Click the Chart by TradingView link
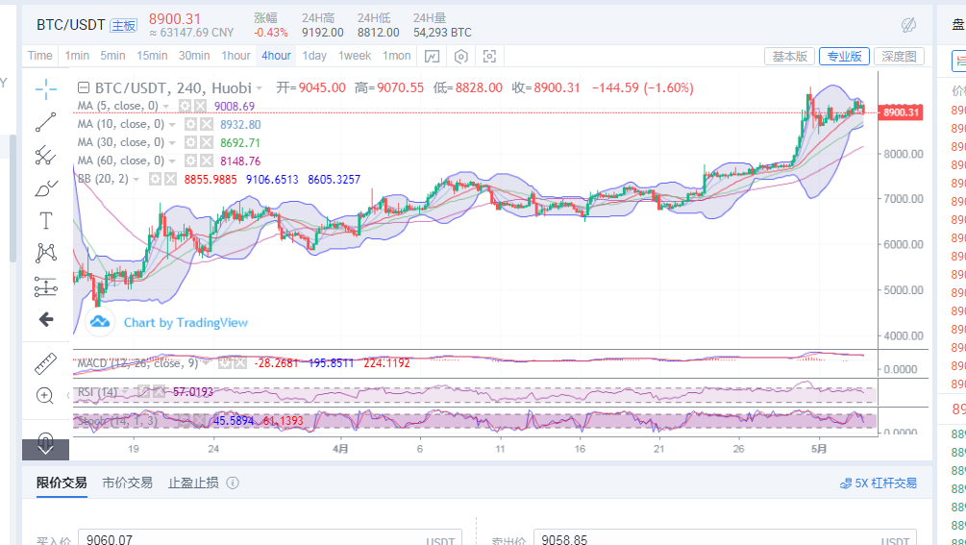Image resolution: width=966 pixels, height=545 pixels. 186,323
